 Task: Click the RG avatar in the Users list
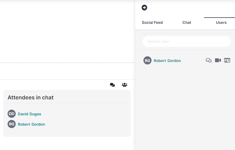[x=147, y=60]
